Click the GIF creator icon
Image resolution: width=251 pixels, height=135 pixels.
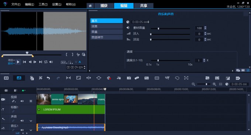tap(238, 78)
